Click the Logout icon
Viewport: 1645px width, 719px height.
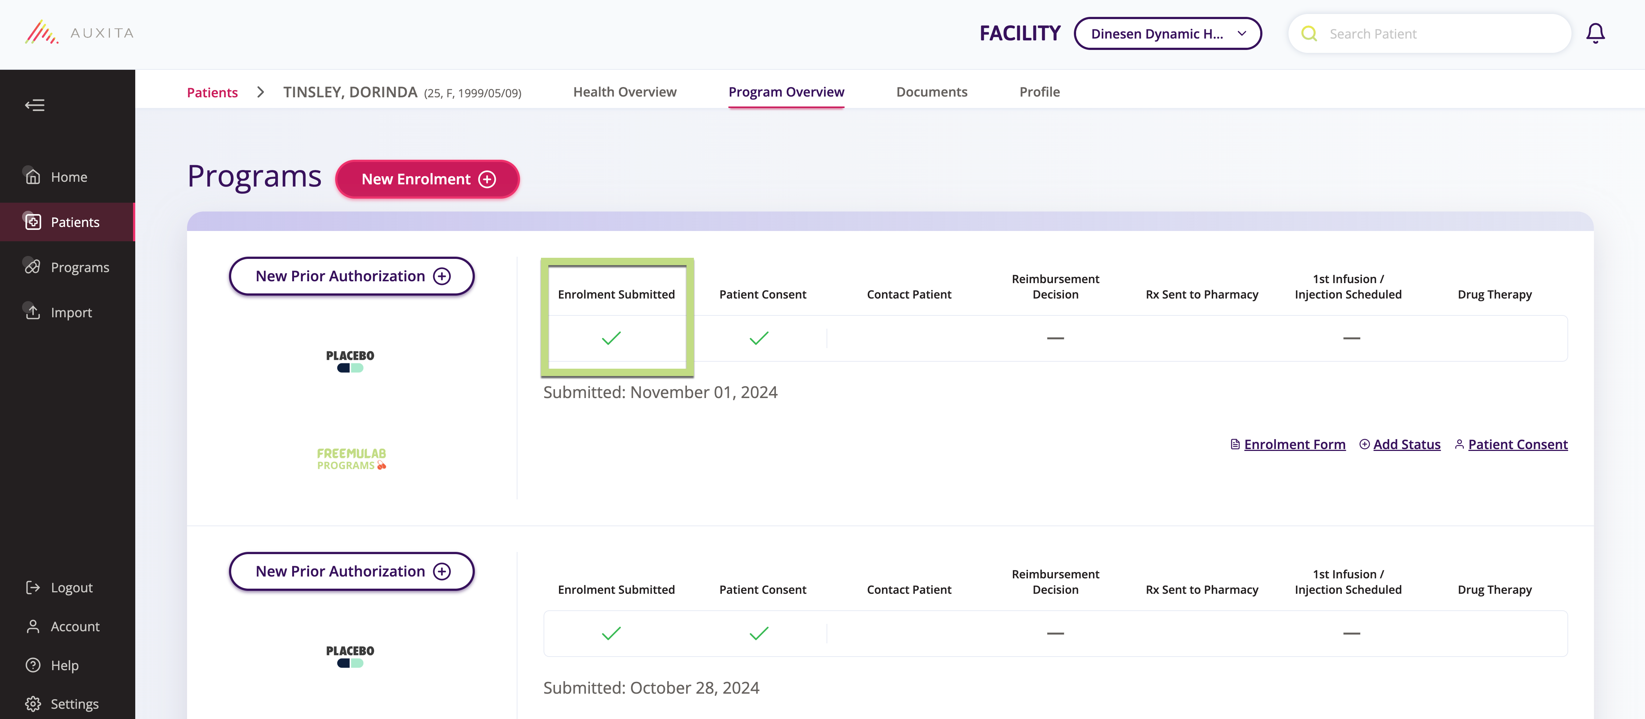[33, 588]
